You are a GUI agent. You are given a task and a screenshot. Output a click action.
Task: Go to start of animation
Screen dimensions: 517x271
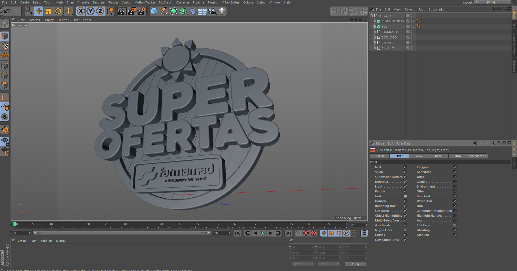[x=237, y=233]
